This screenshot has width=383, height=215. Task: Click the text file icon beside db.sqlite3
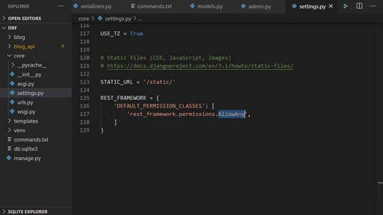point(10,149)
